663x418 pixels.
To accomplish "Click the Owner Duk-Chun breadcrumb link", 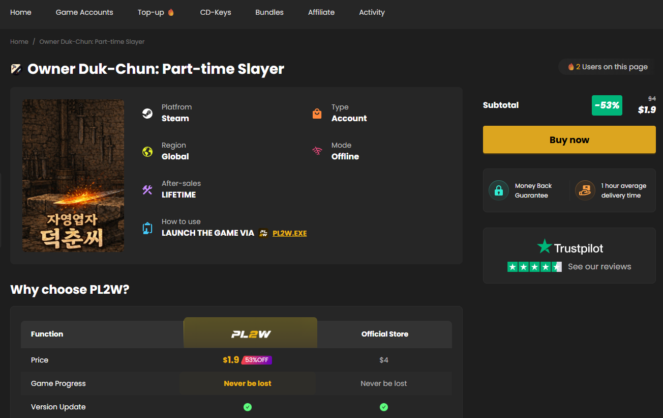I will 92,42.
